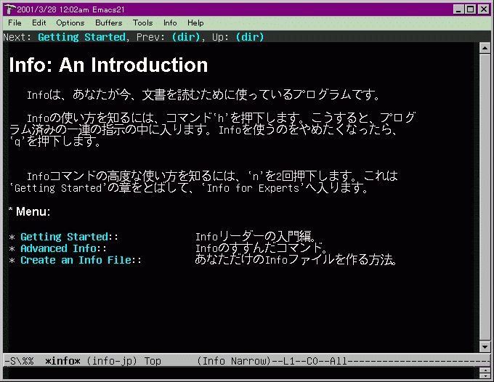Open the Buffers menu
The image size is (494, 382).
click(x=108, y=23)
